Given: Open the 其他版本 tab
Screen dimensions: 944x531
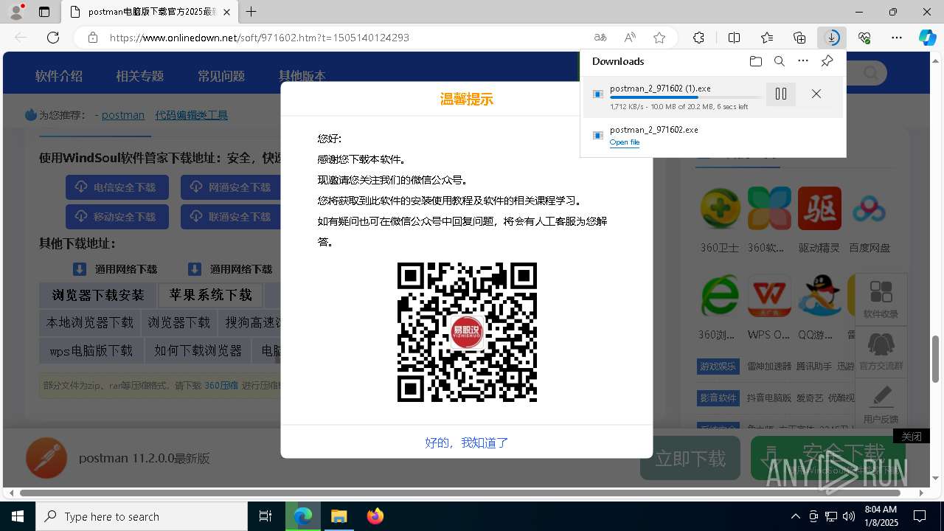Looking at the screenshot, I should 302,76.
